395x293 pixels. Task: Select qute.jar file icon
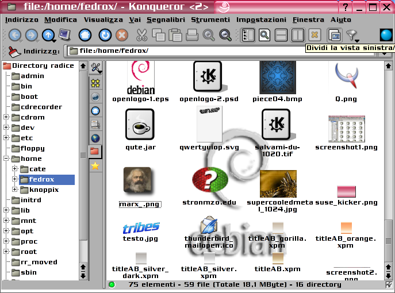tap(140, 124)
